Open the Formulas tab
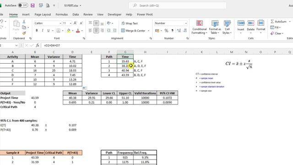The image size is (293, 165). [62, 14]
